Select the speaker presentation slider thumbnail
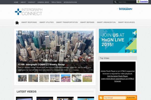 pos(33,78)
